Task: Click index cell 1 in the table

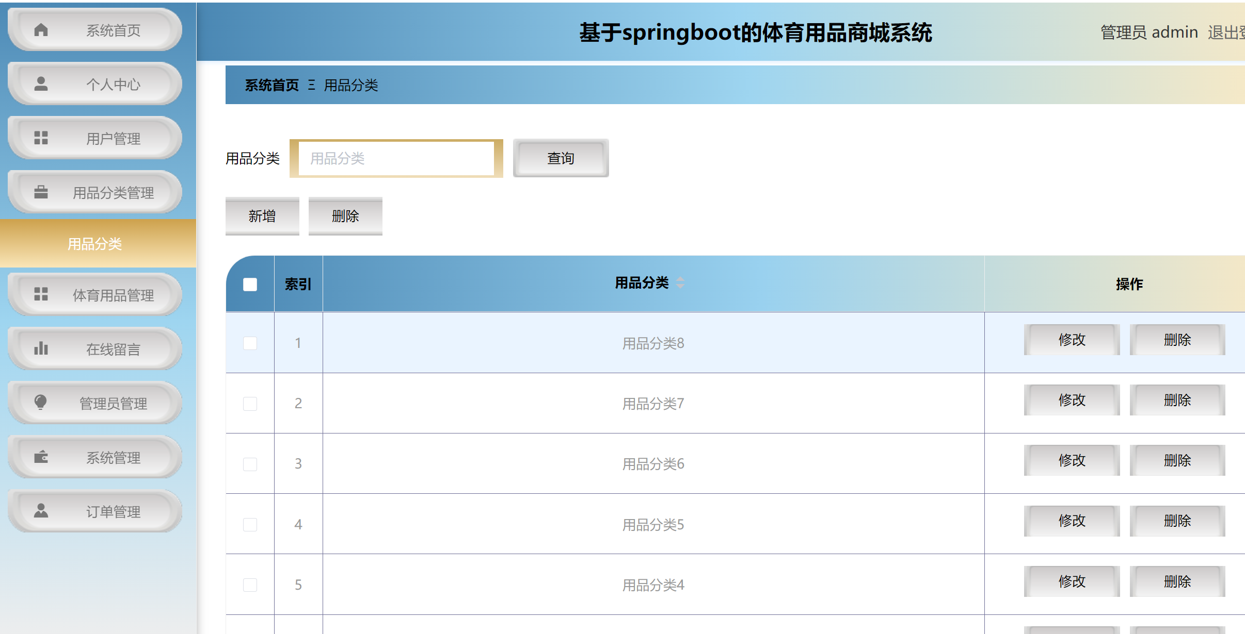Action: point(298,343)
